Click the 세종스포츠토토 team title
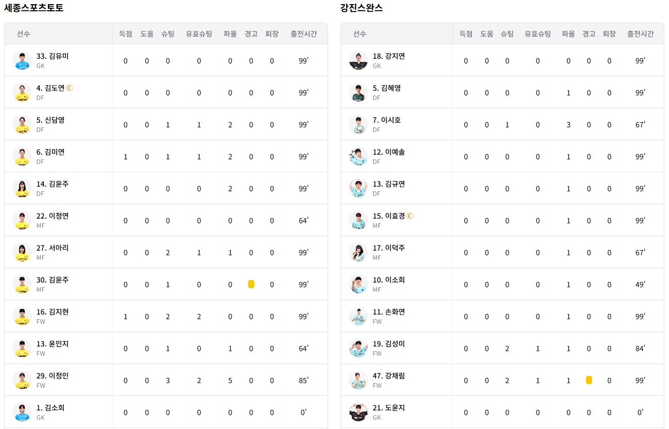The height and width of the screenshot is (429, 669). [x=34, y=8]
